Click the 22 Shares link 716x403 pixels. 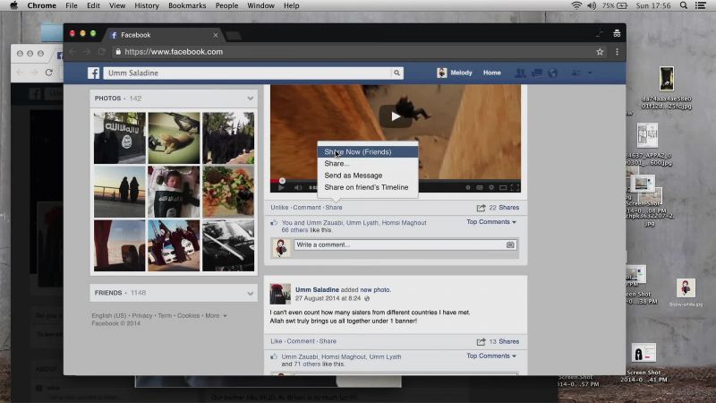(x=504, y=208)
